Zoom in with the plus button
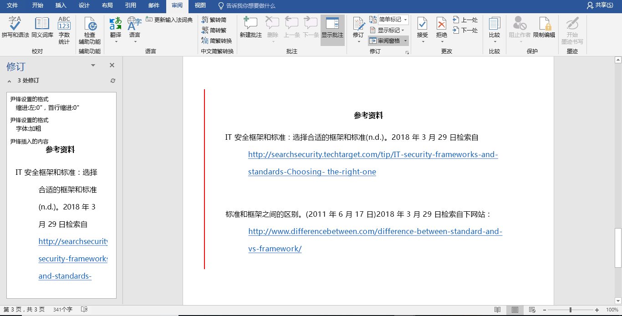 (597, 310)
